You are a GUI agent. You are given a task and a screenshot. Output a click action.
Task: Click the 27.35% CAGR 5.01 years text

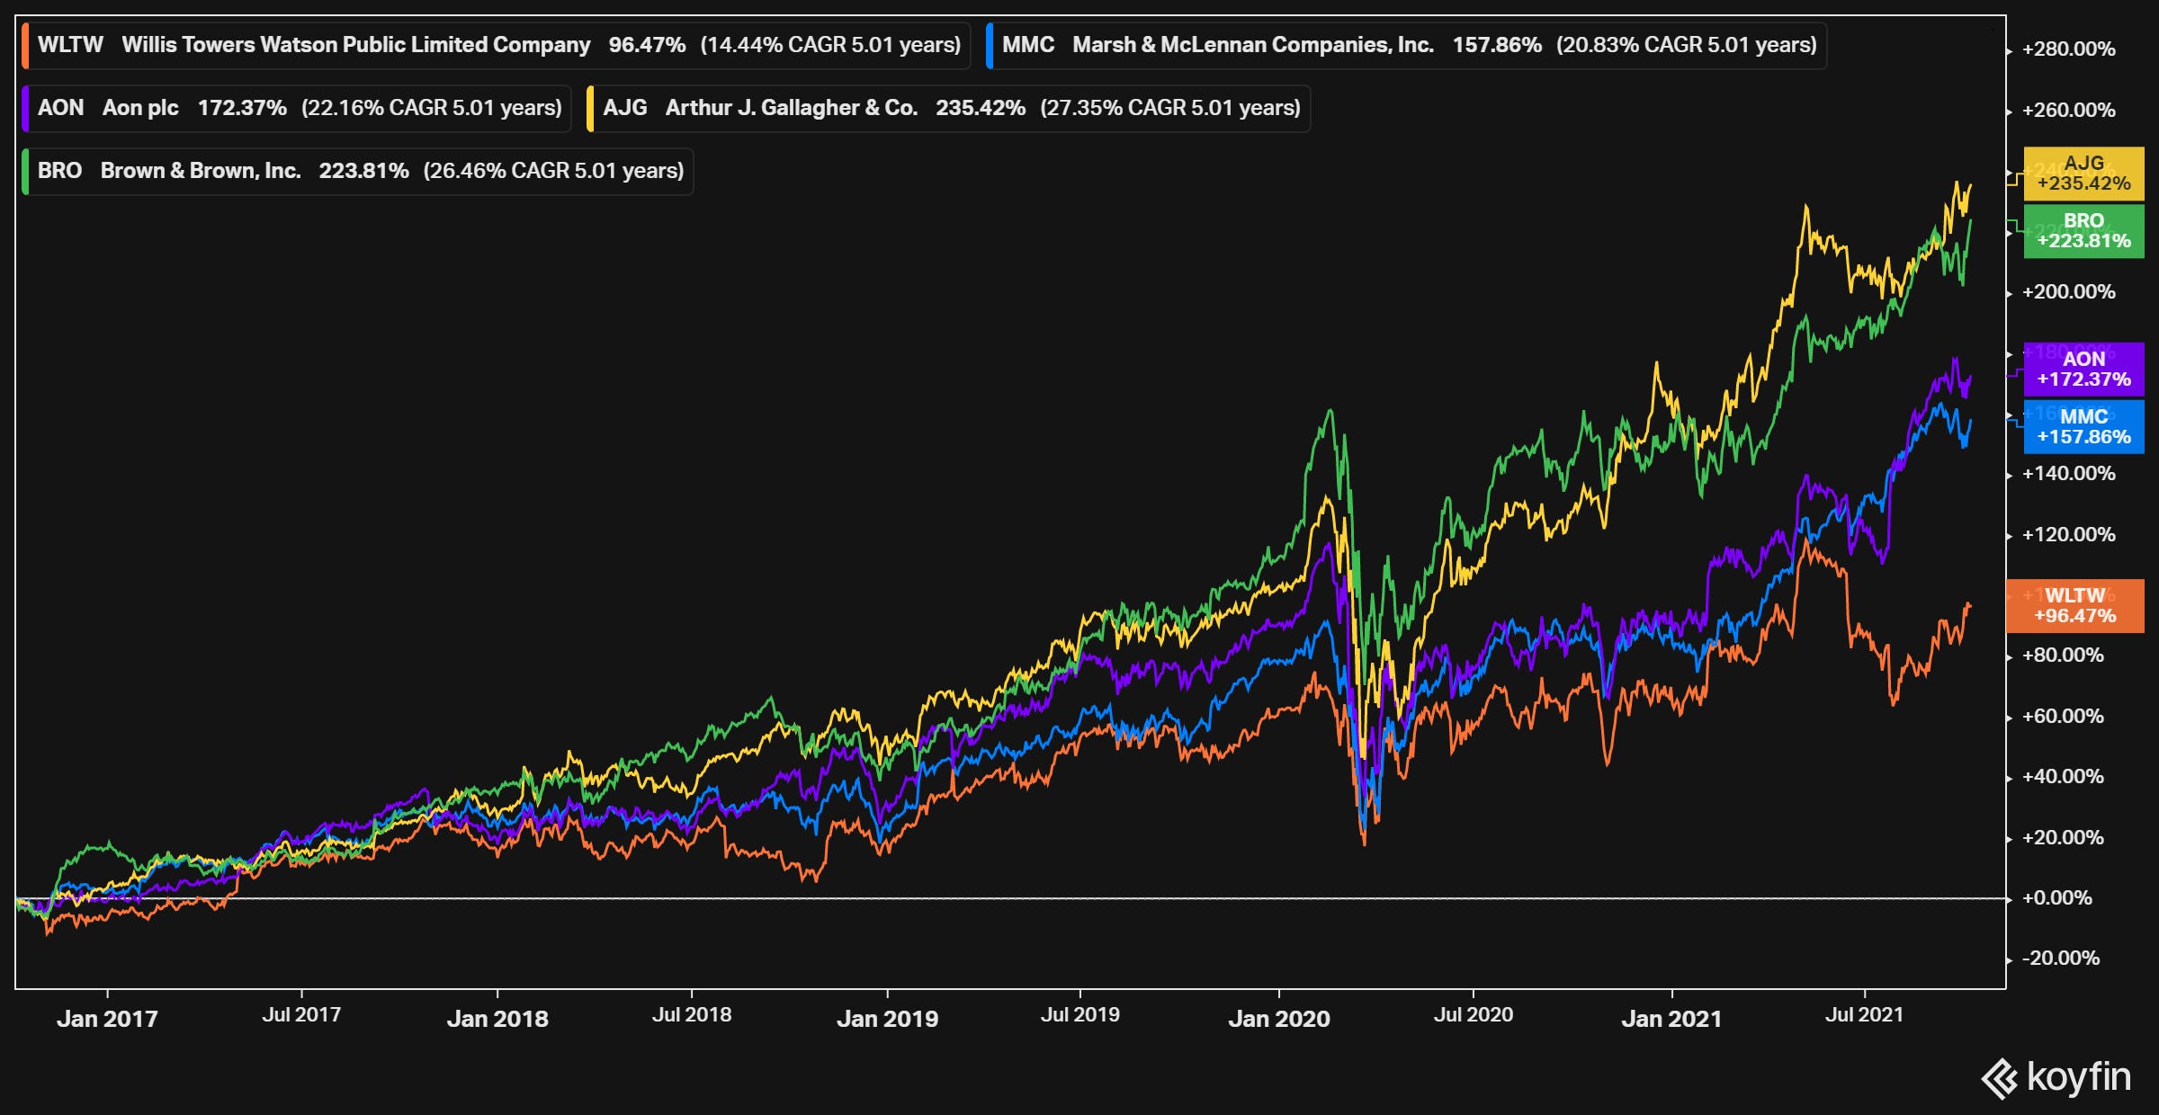(1170, 108)
